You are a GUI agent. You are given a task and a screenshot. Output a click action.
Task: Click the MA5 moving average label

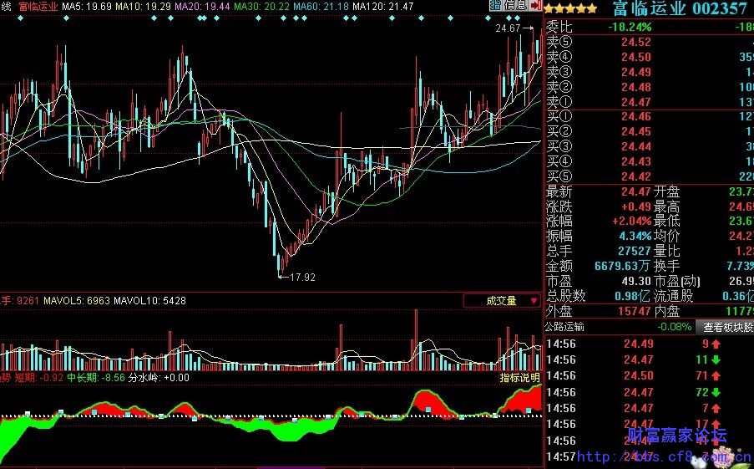(87, 6)
